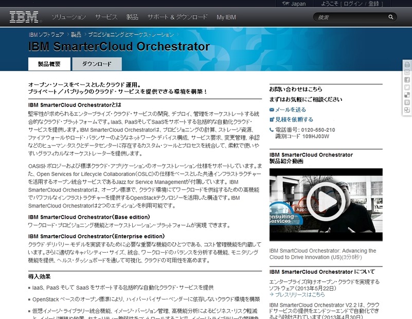The width and height of the screenshot is (412, 319).
Task: Click the Delicious checkered icon in the sidebar
Action: click(407, 95)
